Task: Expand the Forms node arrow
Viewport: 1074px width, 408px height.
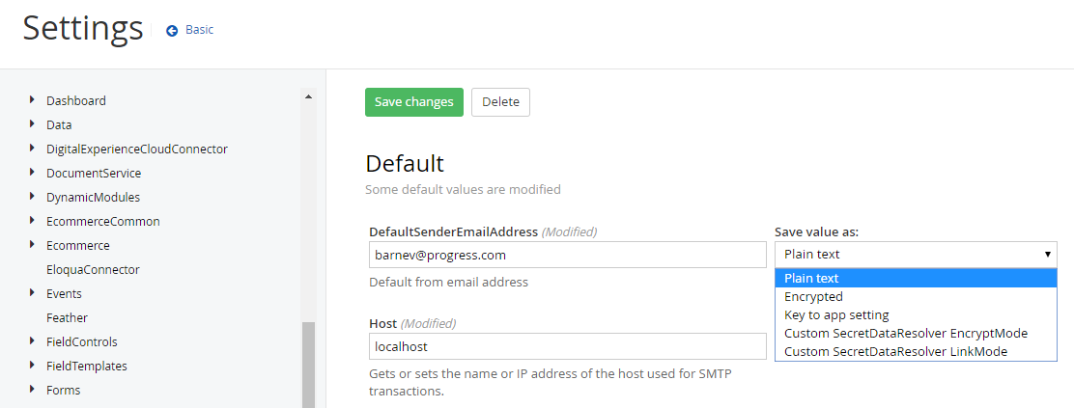Action: pyautogui.click(x=33, y=389)
